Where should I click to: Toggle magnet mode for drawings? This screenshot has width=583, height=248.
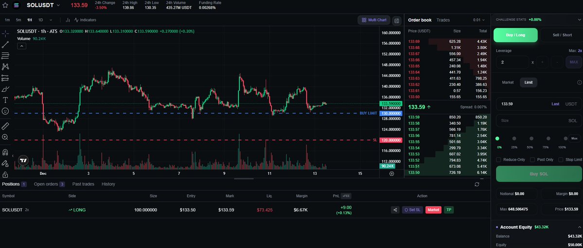pos(5,152)
